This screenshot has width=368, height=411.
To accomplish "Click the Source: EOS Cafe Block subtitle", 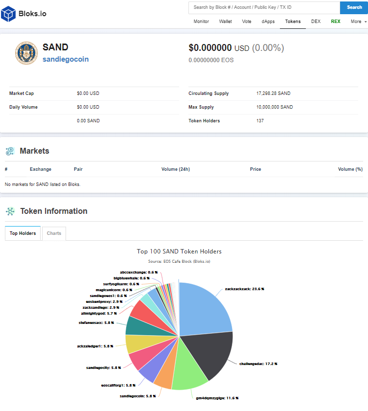I will [179, 261].
